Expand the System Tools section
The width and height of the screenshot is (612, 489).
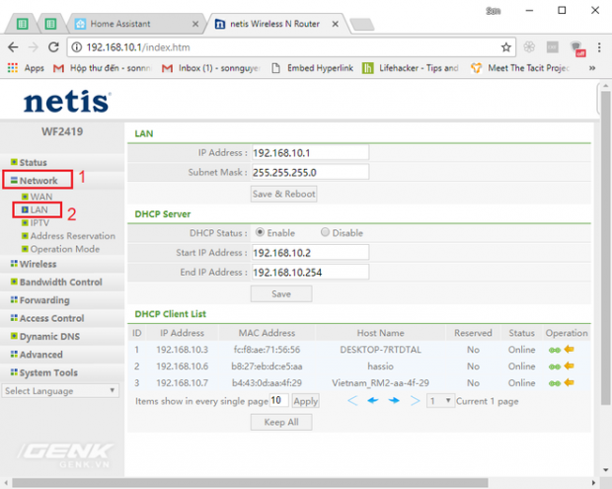[48, 372]
